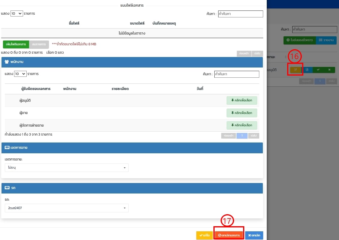Click คลิกเพื่อเลือก pin button for ผู้ขาย
Viewport: 339px width, 240px height.
(x=242, y=113)
